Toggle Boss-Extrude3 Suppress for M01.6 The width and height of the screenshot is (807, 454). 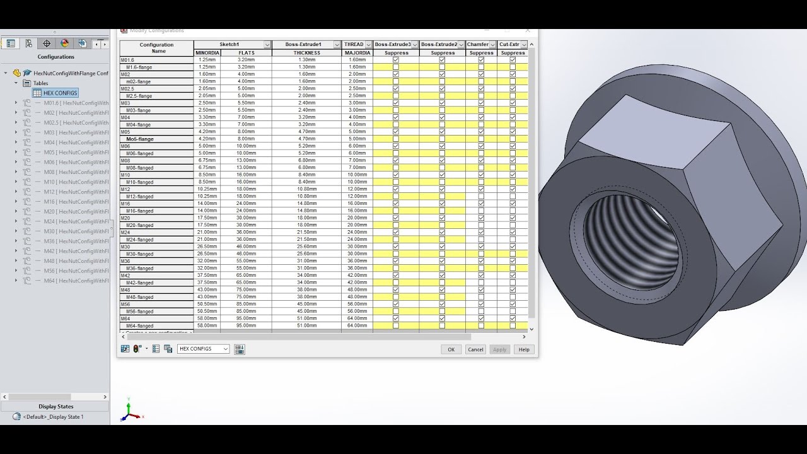click(x=396, y=60)
